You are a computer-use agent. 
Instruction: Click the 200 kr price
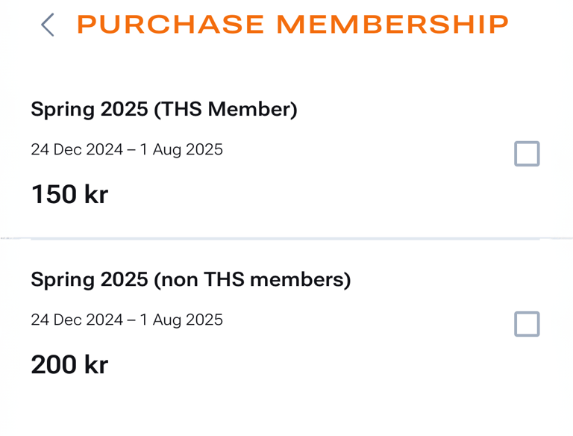[69, 365]
